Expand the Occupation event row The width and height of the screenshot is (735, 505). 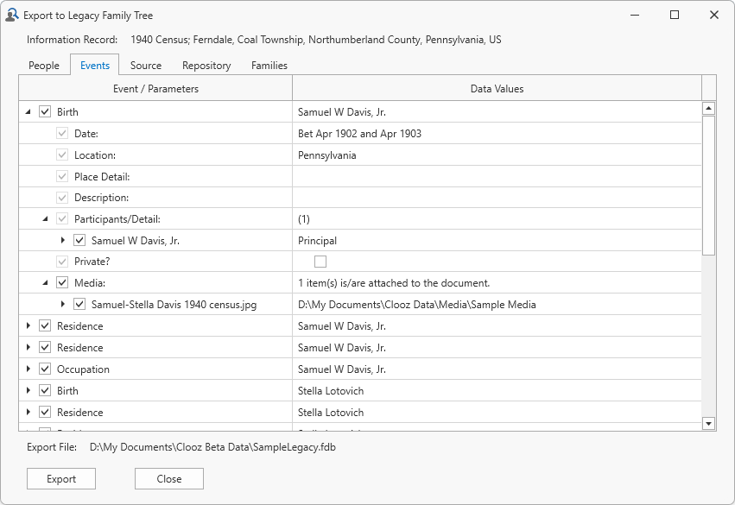[28, 369]
